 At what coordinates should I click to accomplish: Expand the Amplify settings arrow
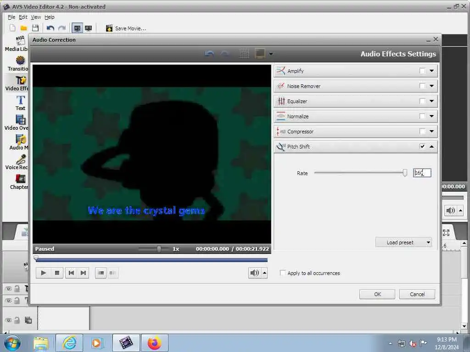click(x=431, y=71)
